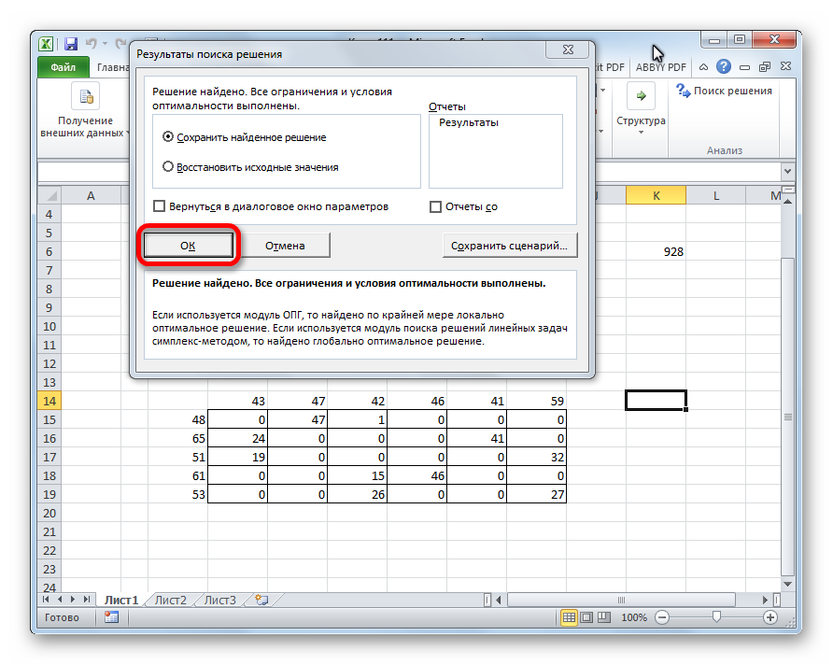Switch to Page Layout view icon

[586, 617]
